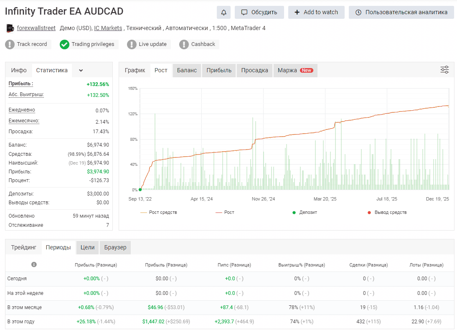Select the Периоды tab
Image resolution: width=457 pixels, height=330 pixels.
click(x=58, y=247)
